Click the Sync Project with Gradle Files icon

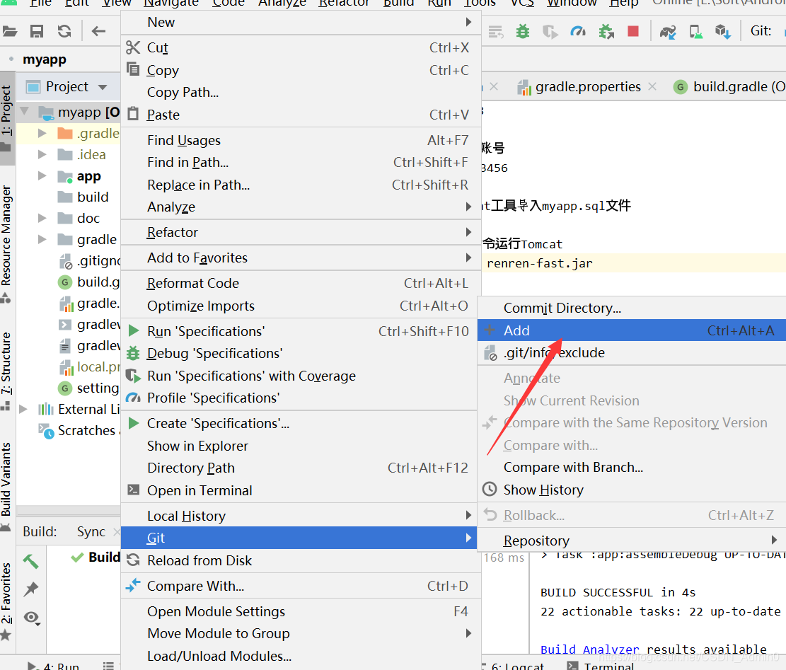click(667, 31)
